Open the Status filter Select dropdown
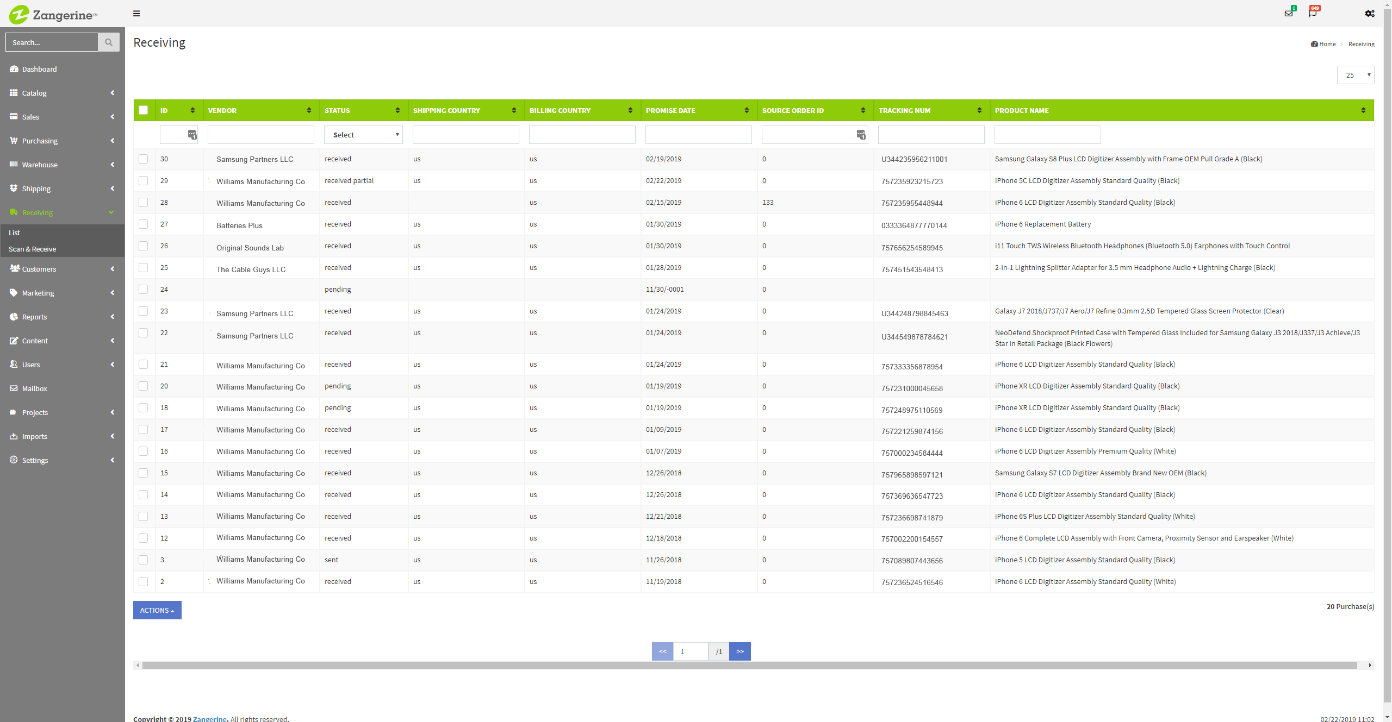Viewport: 1392px width, 722px height. click(x=363, y=135)
